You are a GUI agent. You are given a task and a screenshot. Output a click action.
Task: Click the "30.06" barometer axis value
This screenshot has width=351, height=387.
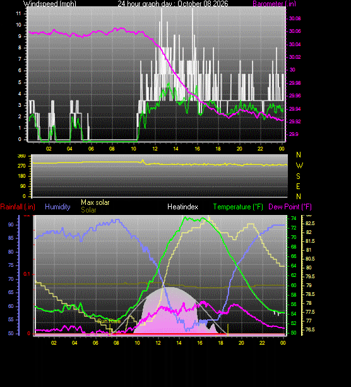pyautogui.click(x=295, y=31)
